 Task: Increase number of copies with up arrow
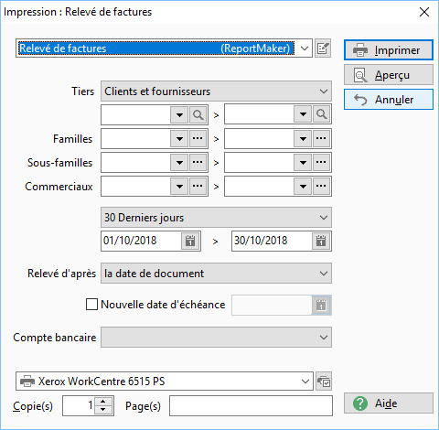103,402
